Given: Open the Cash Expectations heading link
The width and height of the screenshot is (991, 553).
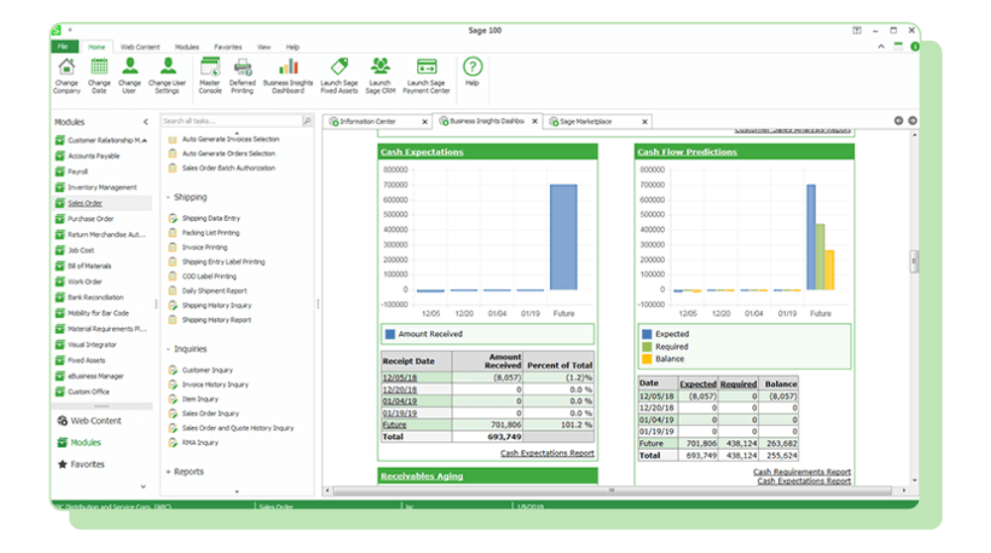Looking at the screenshot, I should click(x=421, y=152).
